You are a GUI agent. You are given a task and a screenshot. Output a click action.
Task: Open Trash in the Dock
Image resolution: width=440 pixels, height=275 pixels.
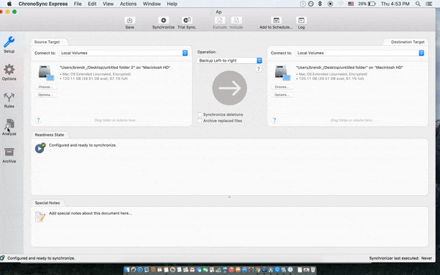(x=312, y=270)
